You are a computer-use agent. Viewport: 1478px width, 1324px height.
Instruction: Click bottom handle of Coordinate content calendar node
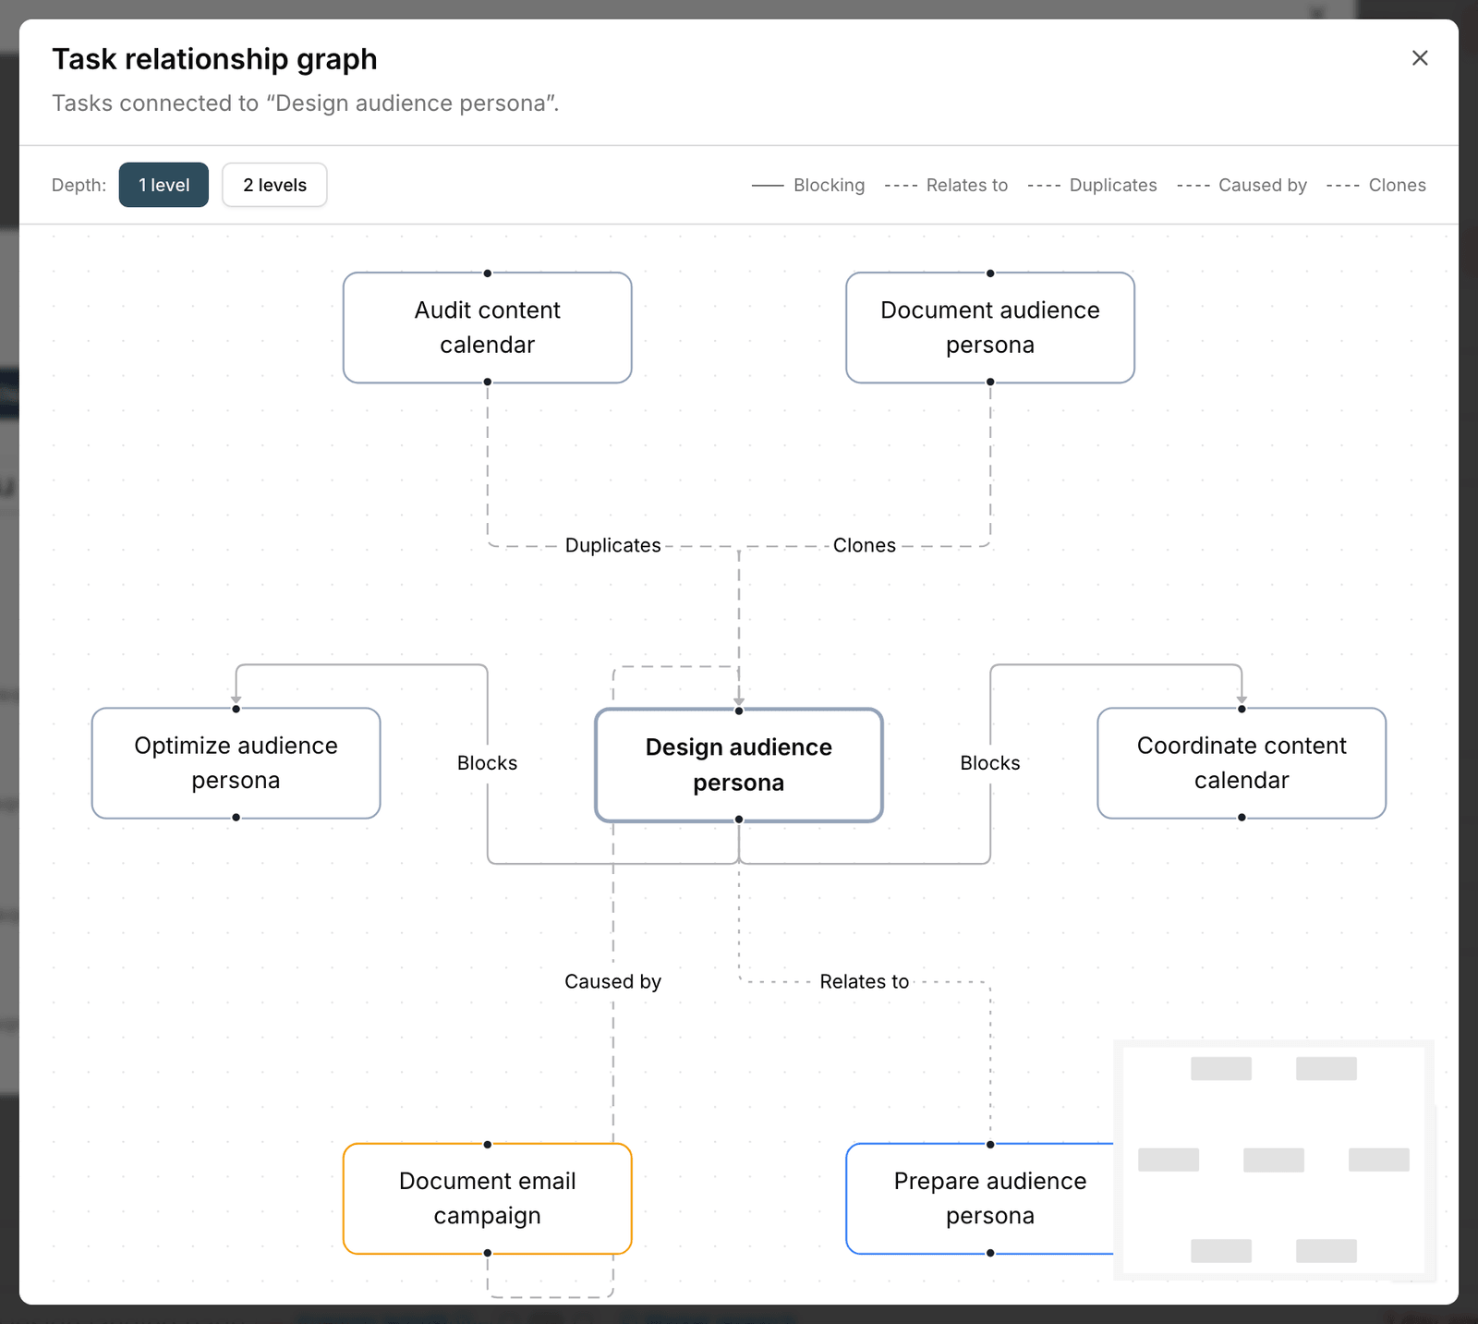[x=1242, y=818]
